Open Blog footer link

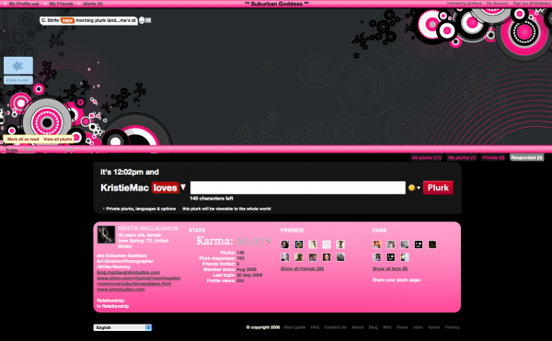(374, 327)
